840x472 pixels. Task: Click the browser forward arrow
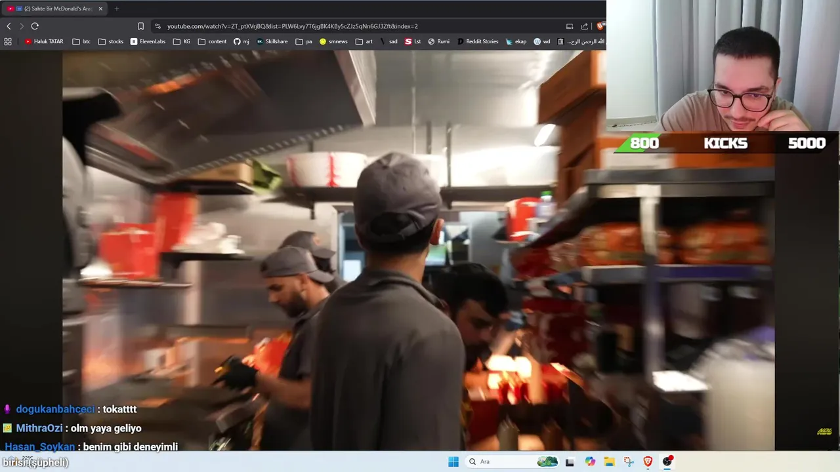coord(22,26)
